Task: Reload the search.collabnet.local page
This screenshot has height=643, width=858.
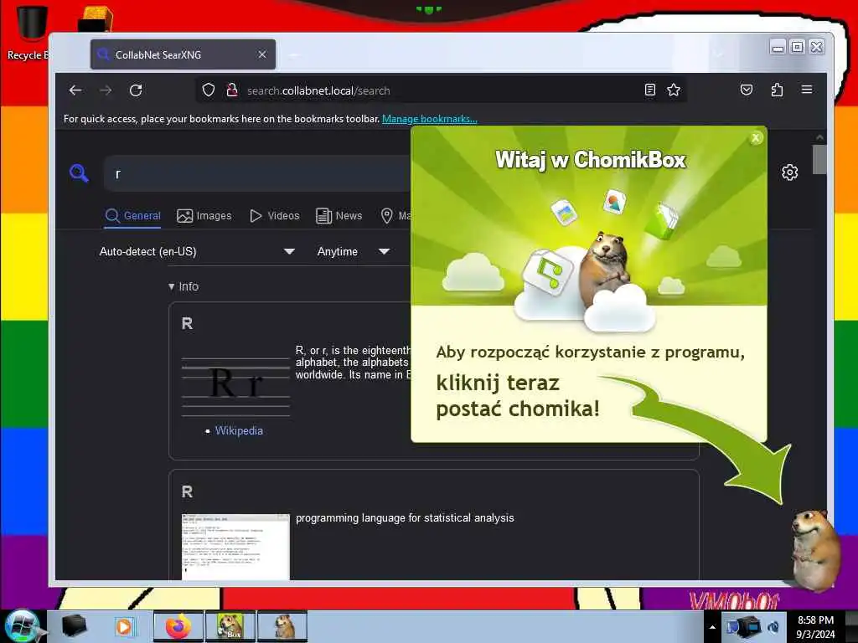Action: tap(136, 90)
